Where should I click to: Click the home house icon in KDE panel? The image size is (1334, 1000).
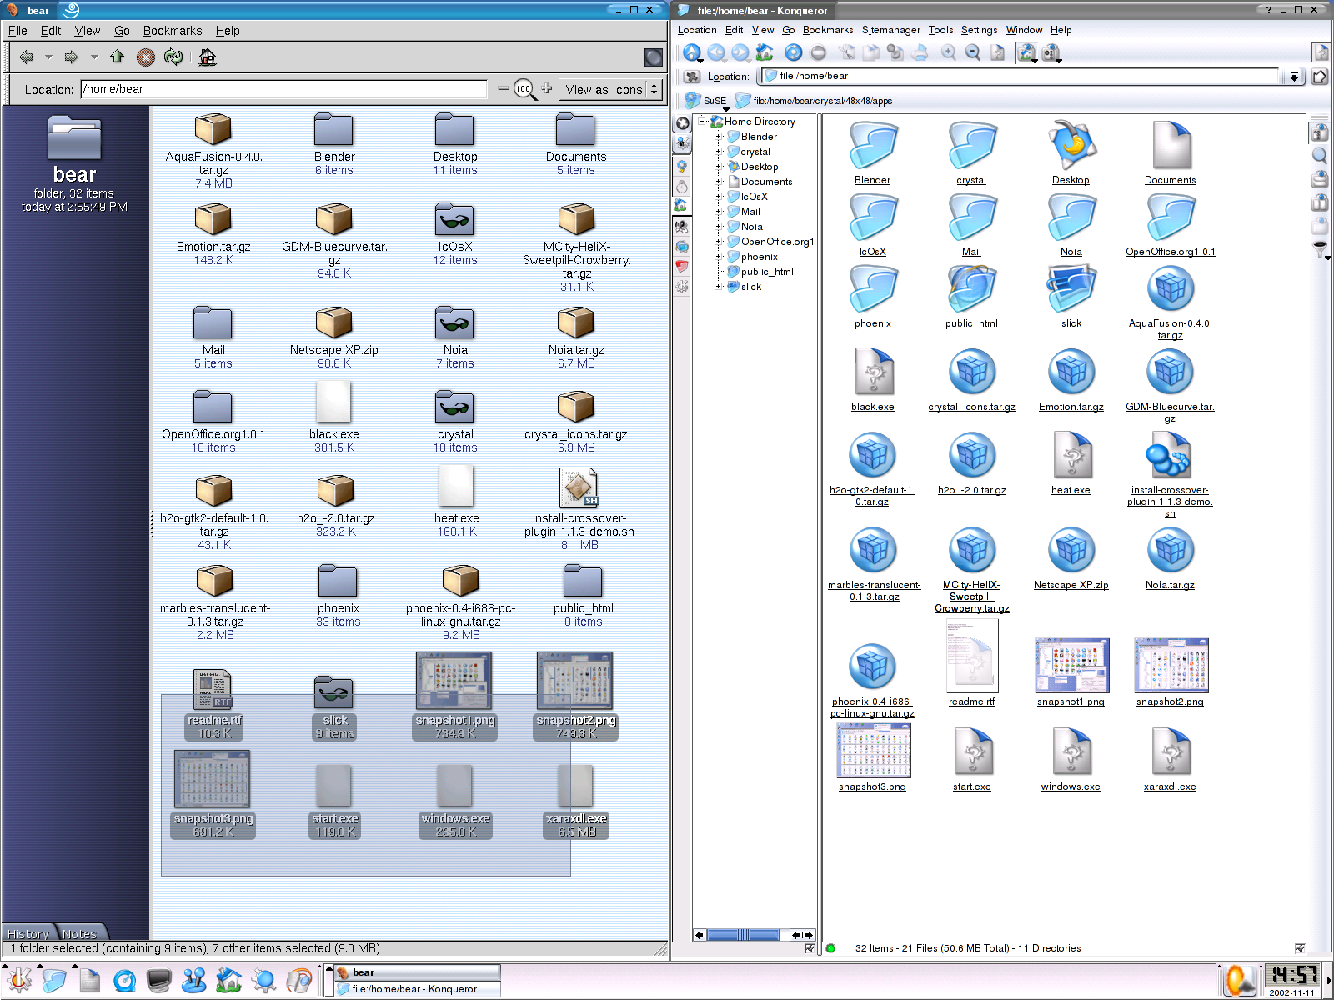click(228, 981)
